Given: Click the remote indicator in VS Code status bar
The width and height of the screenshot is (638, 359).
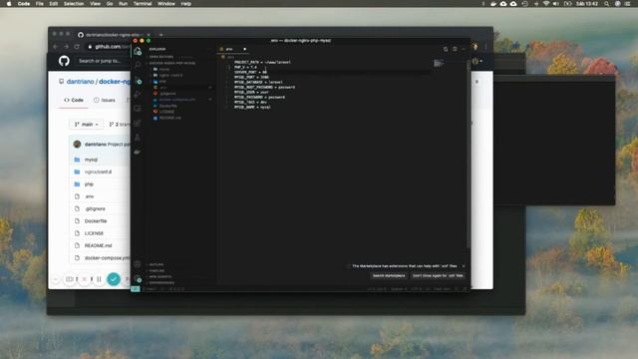Looking at the screenshot, I should [136, 289].
